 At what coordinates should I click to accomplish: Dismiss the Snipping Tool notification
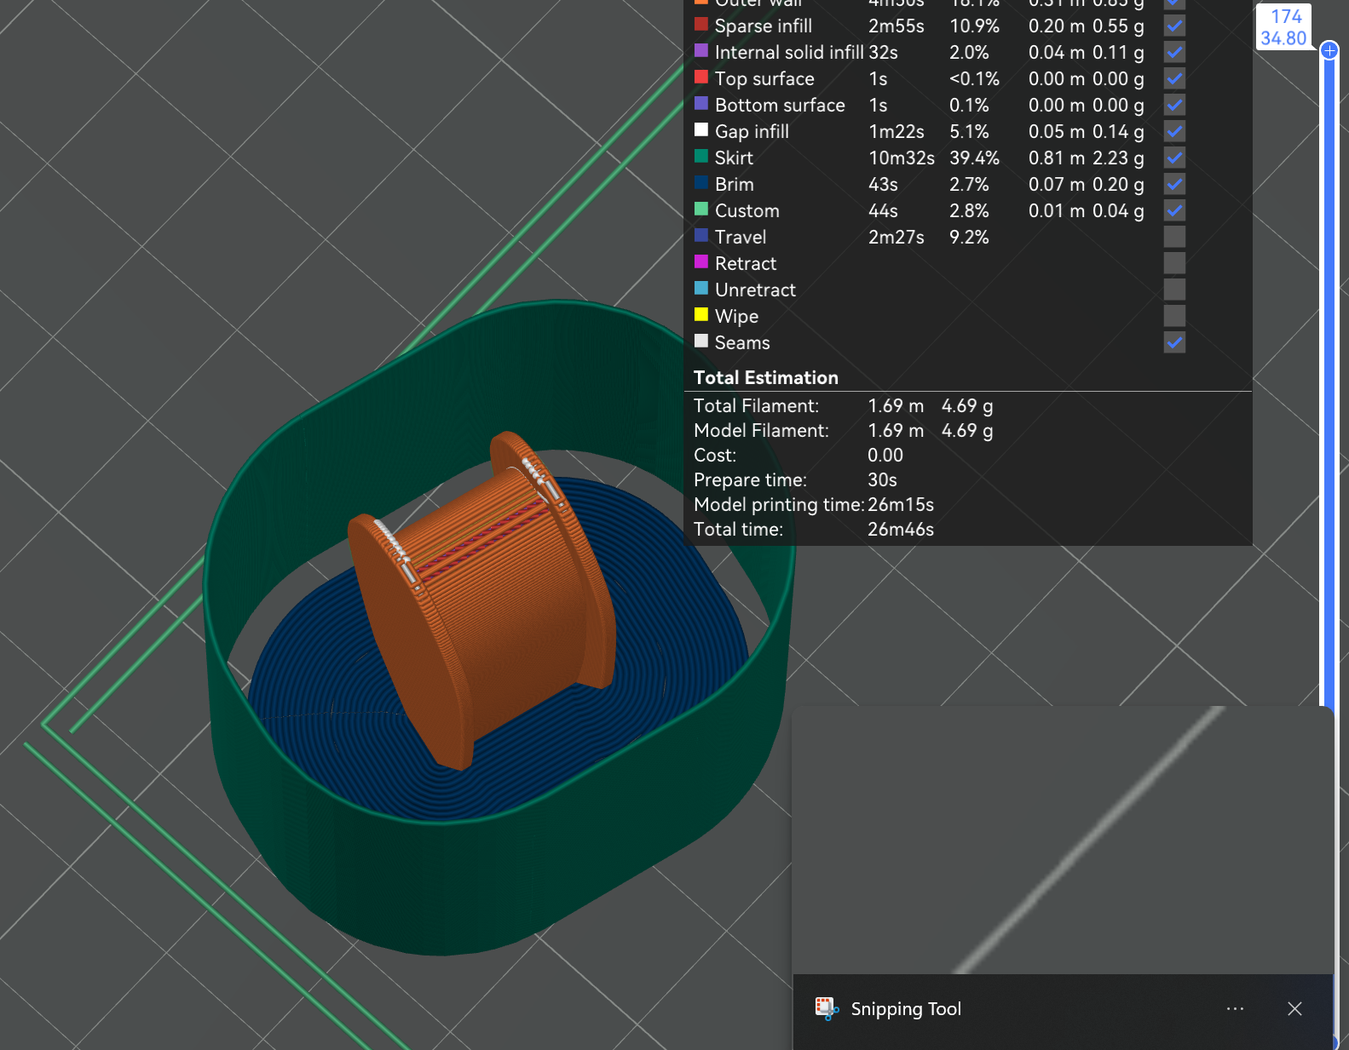coord(1294,1008)
